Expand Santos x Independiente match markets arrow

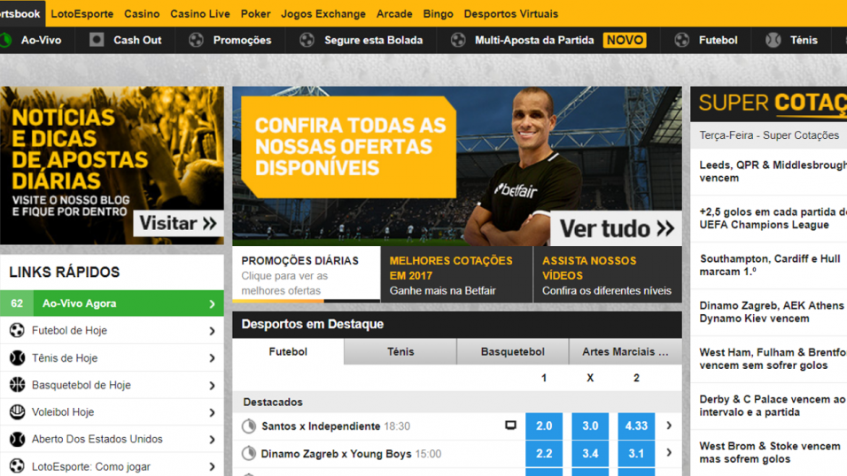point(669,426)
